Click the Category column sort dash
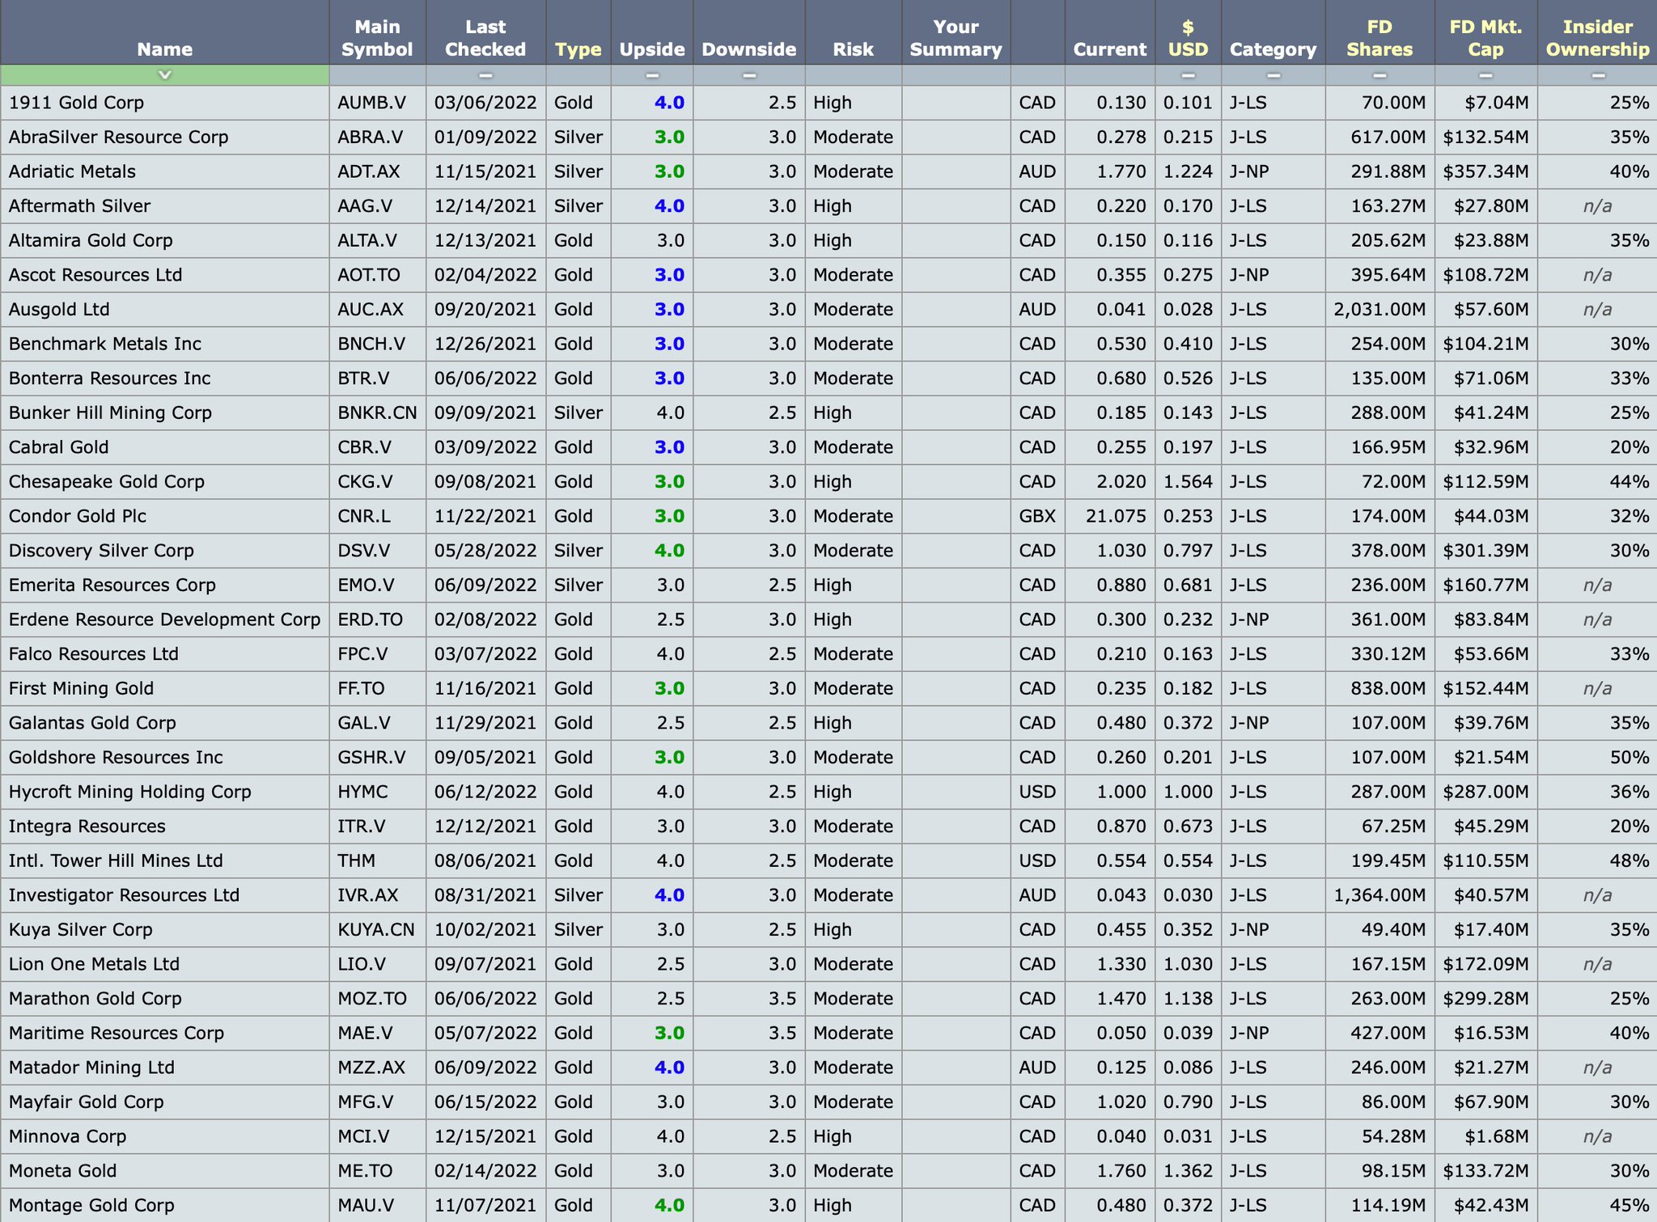Viewport: 1657px width, 1222px height. [x=1273, y=75]
